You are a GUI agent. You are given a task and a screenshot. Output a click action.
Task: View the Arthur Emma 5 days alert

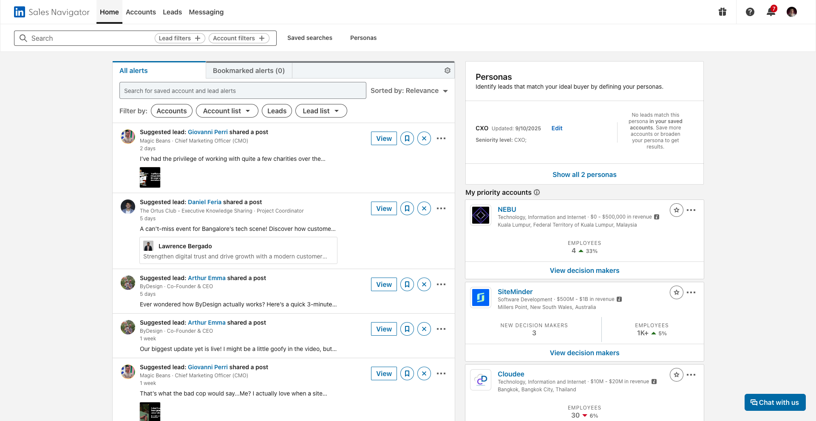point(384,284)
